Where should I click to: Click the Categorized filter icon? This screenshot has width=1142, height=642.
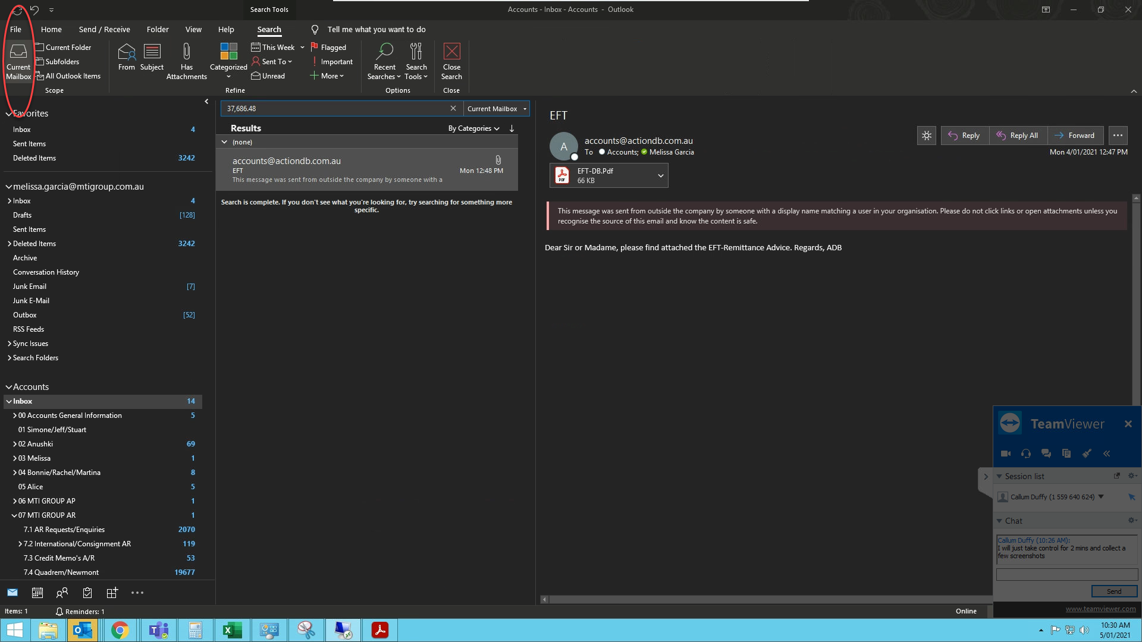[x=228, y=52]
